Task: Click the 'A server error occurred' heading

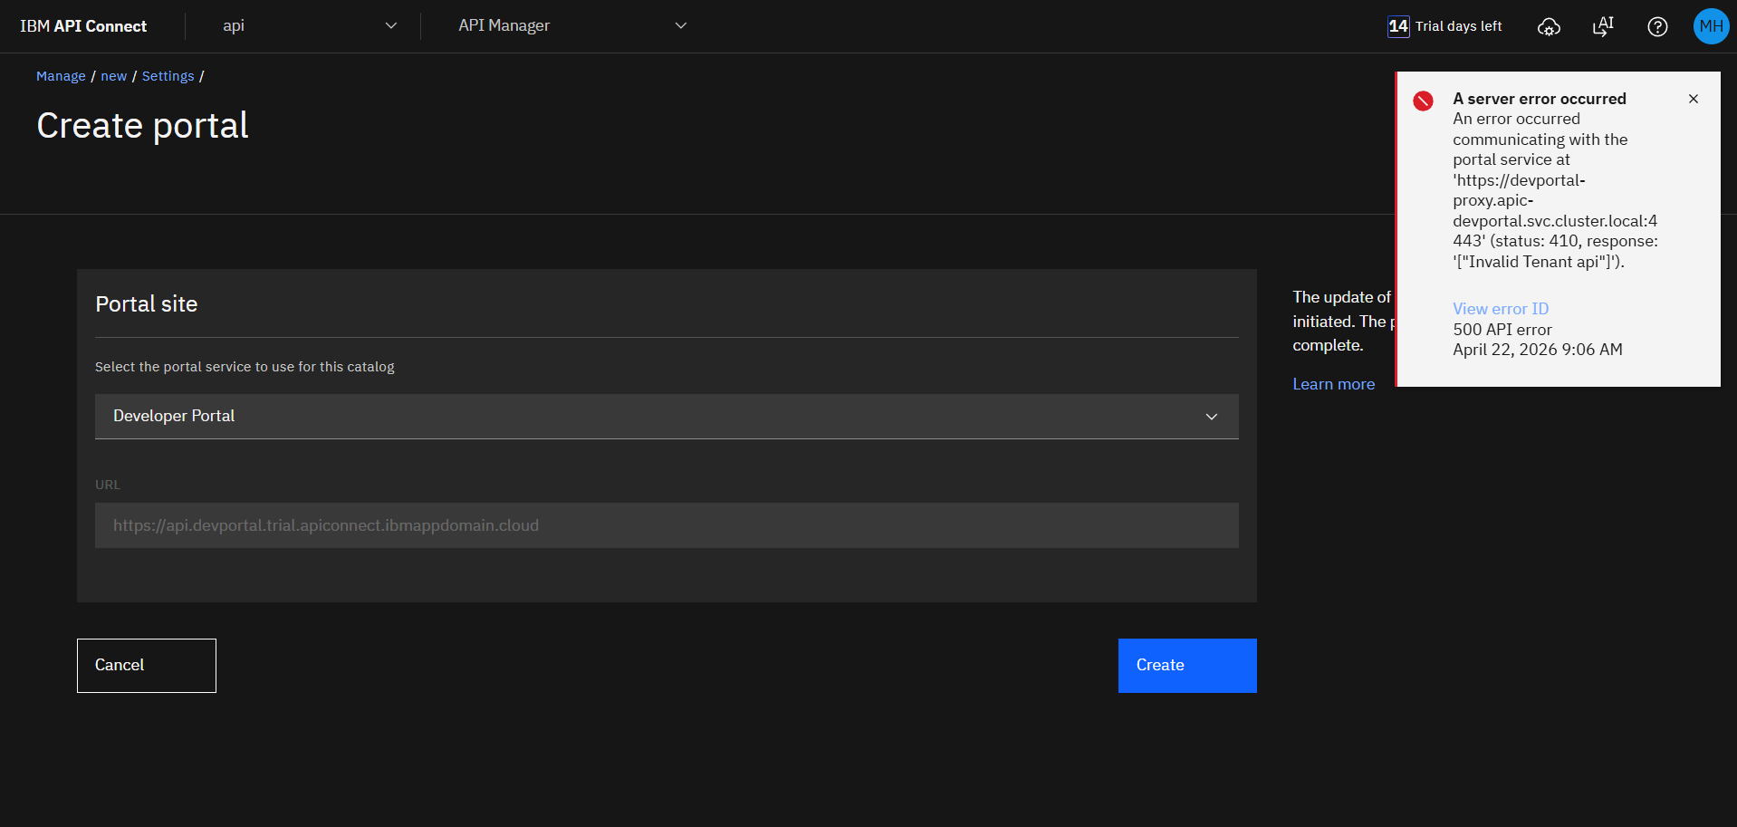Action: 1540,99
